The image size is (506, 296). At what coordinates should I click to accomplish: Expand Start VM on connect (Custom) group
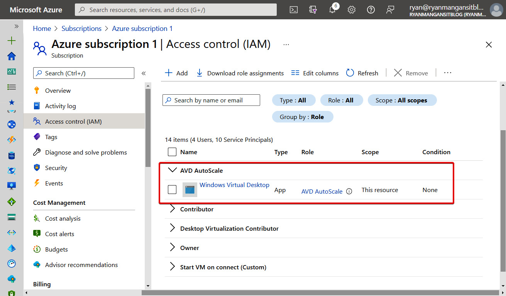pos(172,267)
